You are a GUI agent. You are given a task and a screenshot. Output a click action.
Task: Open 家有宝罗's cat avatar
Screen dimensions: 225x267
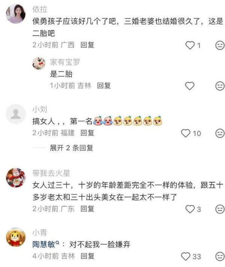coord(39,63)
